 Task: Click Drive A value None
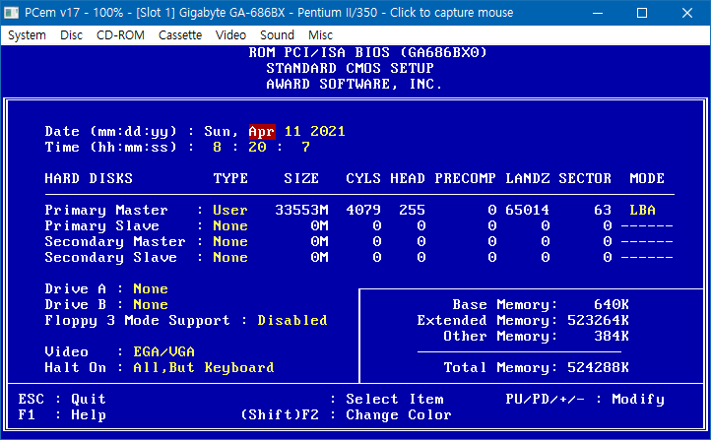tap(151, 288)
